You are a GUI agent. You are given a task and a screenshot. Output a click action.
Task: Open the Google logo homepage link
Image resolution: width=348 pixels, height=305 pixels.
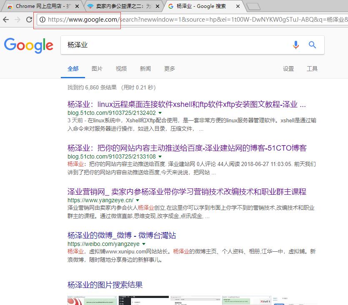point(29,45)
